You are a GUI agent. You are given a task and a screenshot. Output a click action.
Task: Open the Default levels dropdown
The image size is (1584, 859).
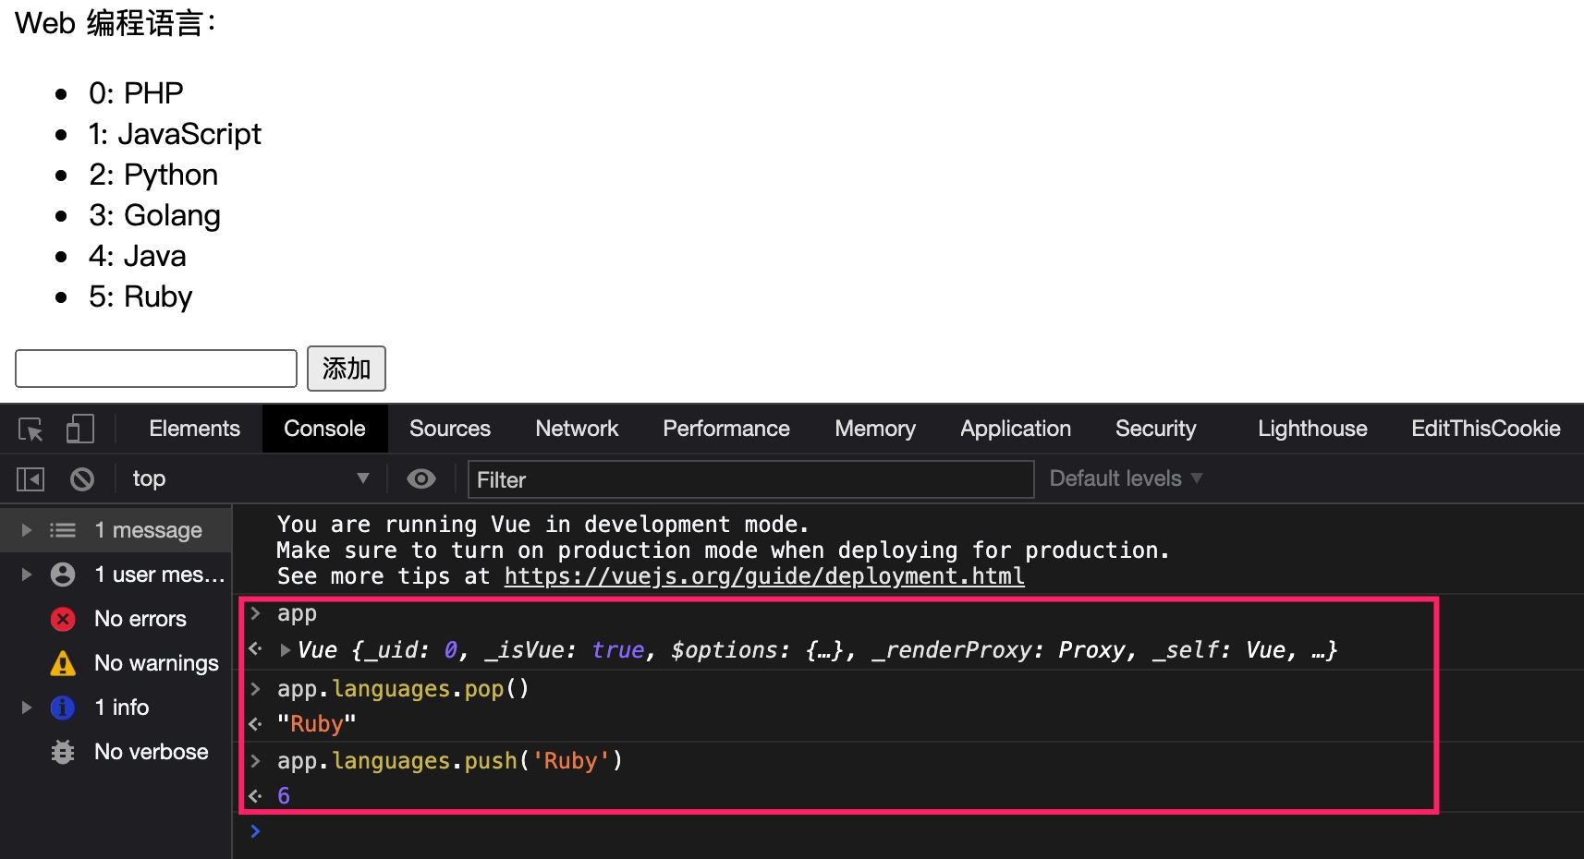(1126, 478)
